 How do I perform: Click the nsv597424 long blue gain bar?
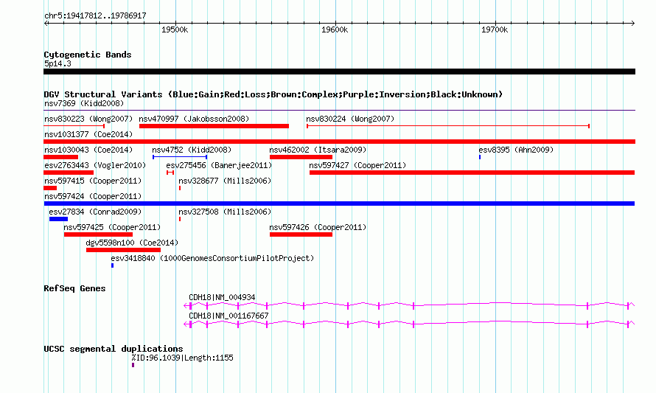pyautogui.click(x=339, y=204)
